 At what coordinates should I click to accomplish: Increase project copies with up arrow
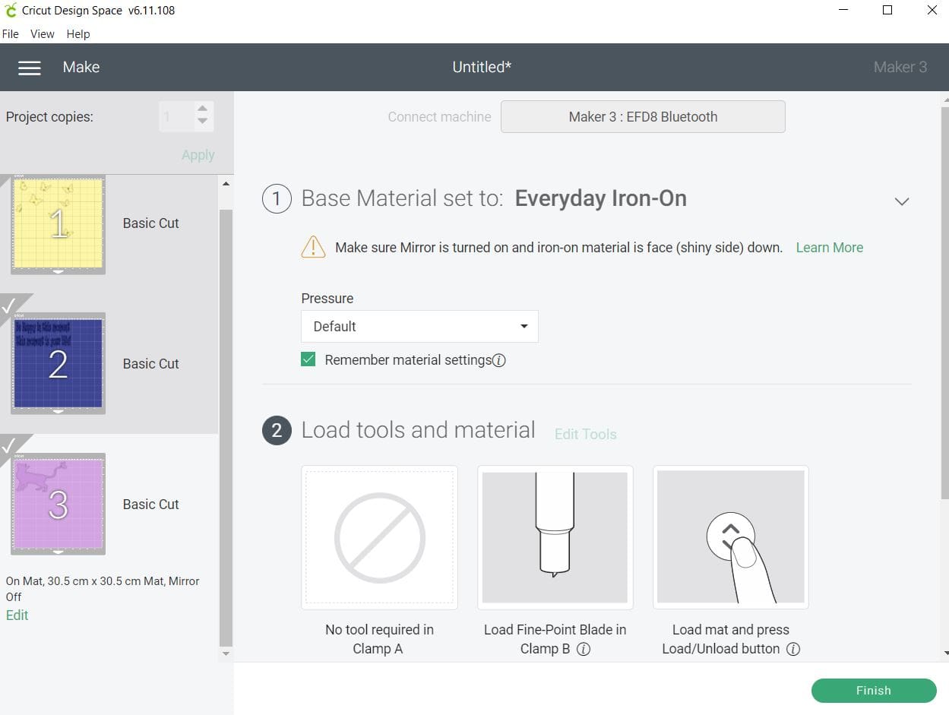tap(202, 109)
